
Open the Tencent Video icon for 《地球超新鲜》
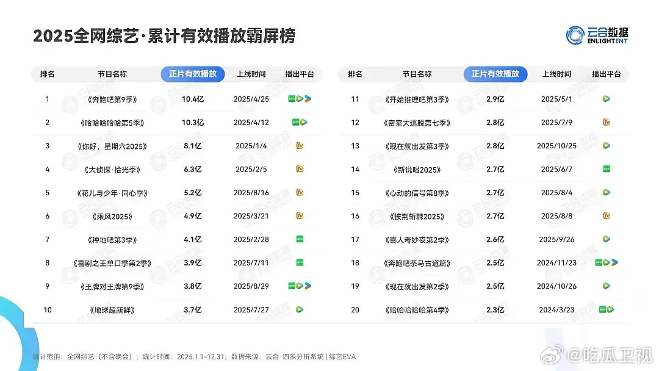tap(300, 310)
